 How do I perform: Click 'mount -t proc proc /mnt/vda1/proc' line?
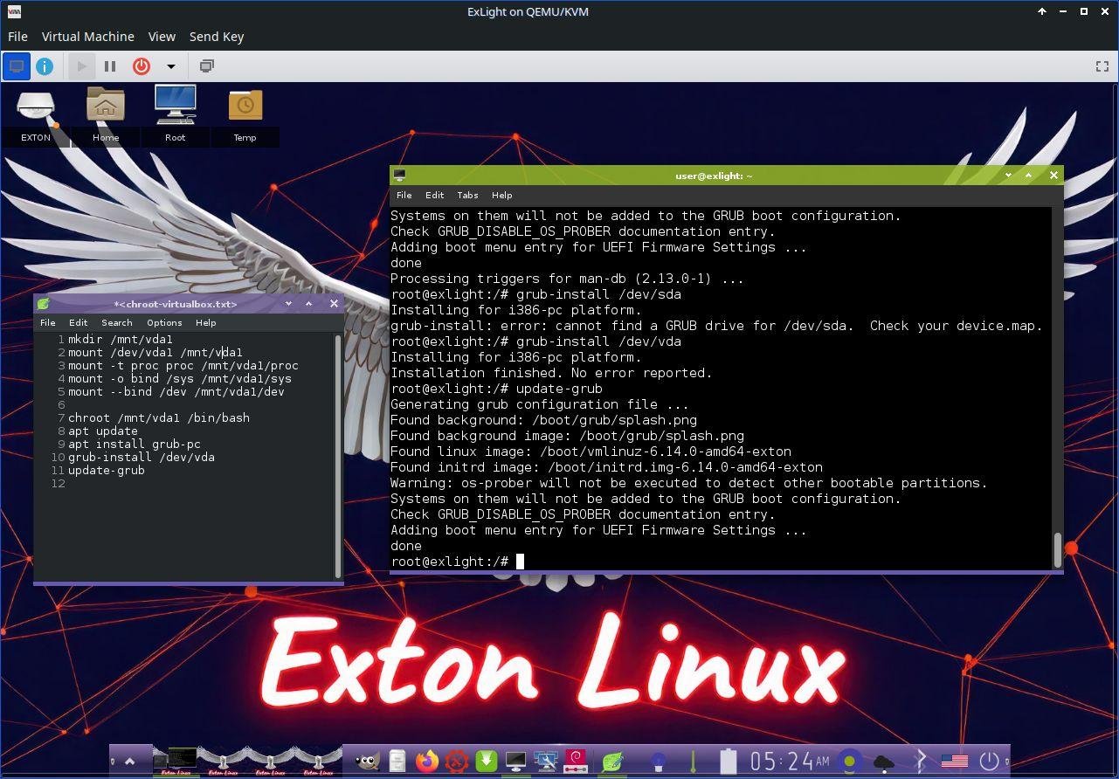click(x=183, y=366)
